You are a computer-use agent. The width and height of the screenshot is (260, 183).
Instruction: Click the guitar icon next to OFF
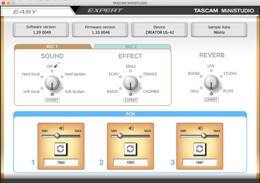[x=57, y=65]
